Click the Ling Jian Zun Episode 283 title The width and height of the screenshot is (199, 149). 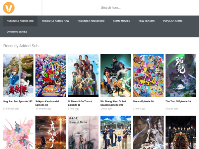coord(18,101)
